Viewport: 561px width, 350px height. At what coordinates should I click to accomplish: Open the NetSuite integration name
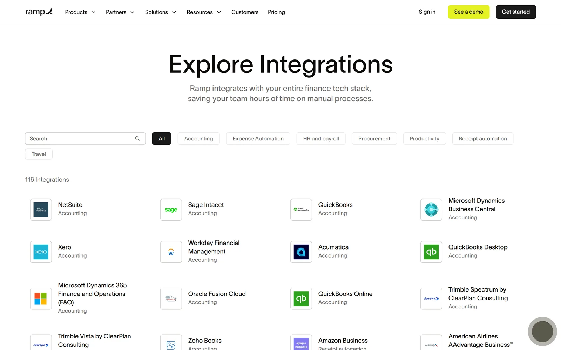(70, 205)
